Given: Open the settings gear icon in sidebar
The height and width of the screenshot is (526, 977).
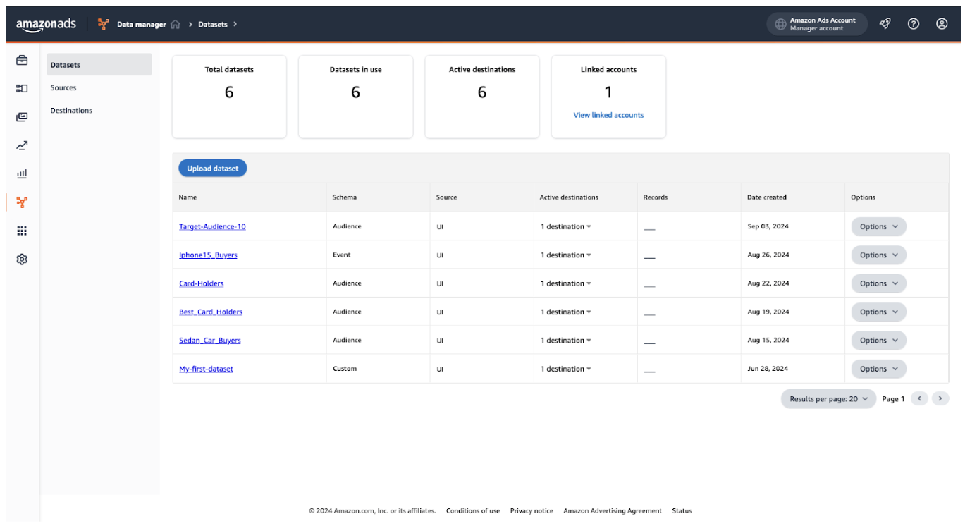Looking at the screenshot, I should point(22,259).
